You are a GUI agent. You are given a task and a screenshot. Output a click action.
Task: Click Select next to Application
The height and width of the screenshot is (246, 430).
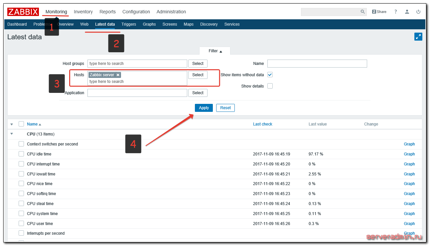point(198,93)
